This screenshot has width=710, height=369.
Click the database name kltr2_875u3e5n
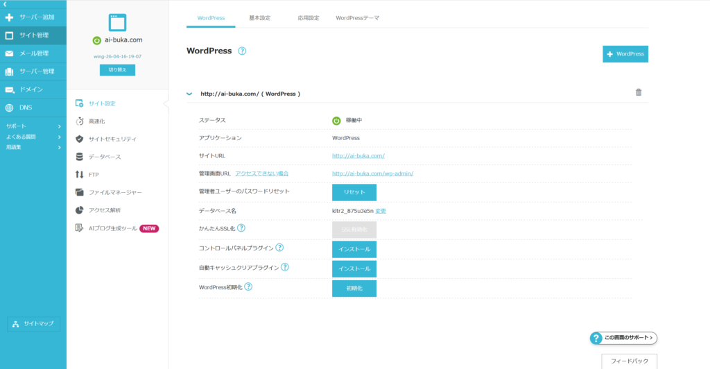pos(353,211)
